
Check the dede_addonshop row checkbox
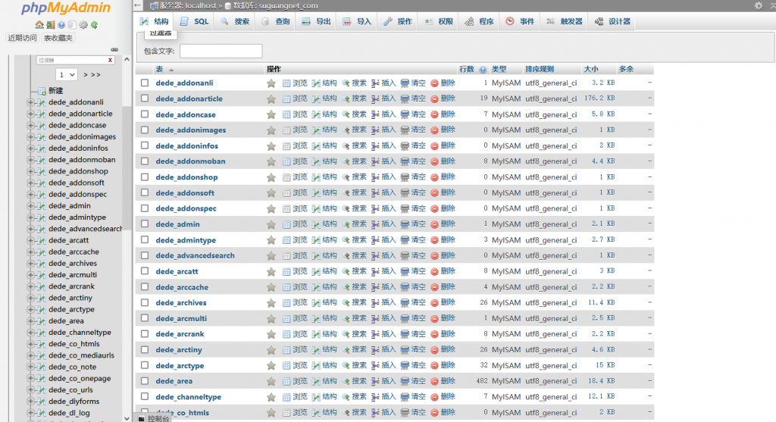point(145,177)
